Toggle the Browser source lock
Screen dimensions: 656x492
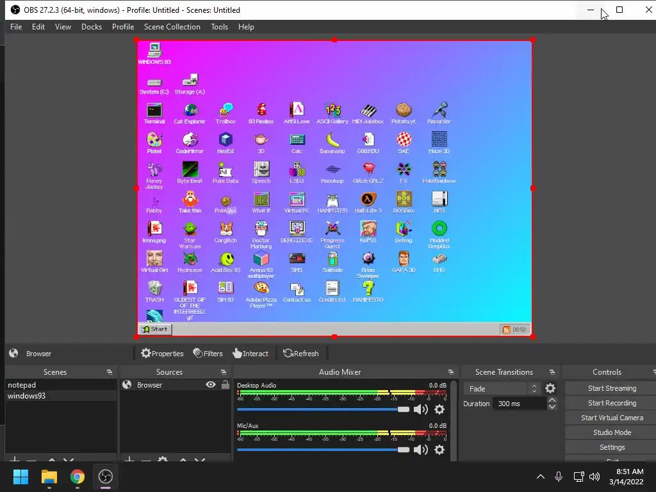coord(225,384)
